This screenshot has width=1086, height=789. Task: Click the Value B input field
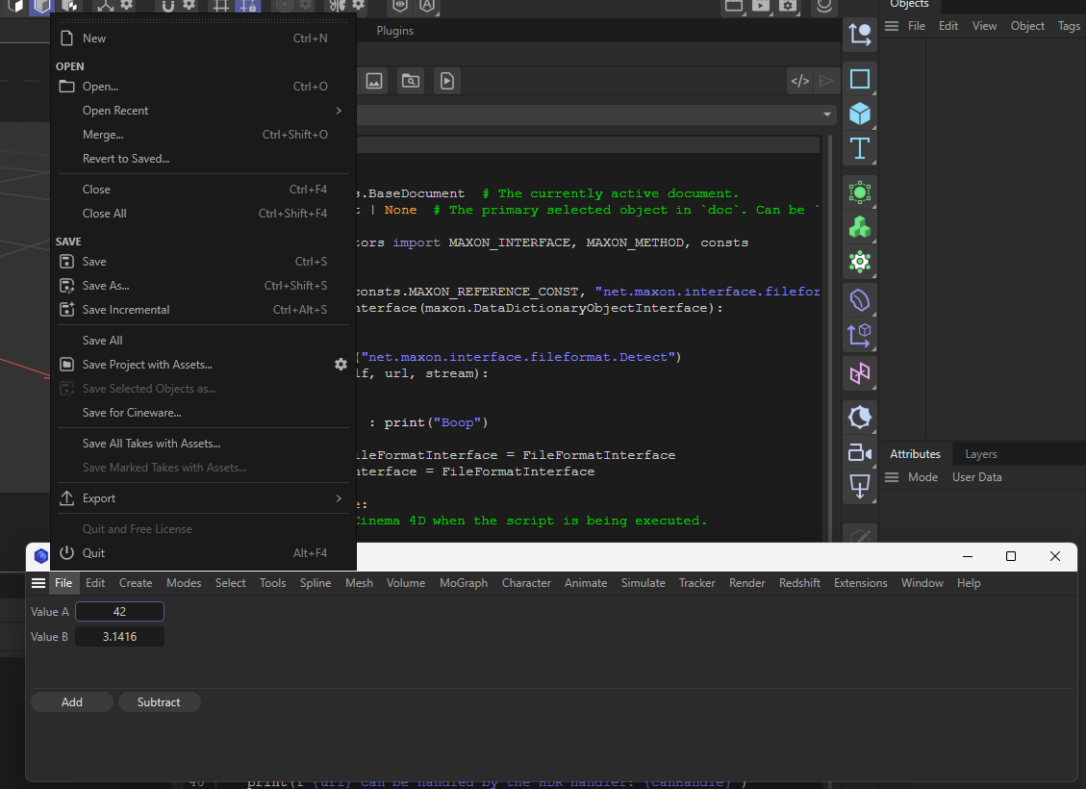tap(120, 637)
